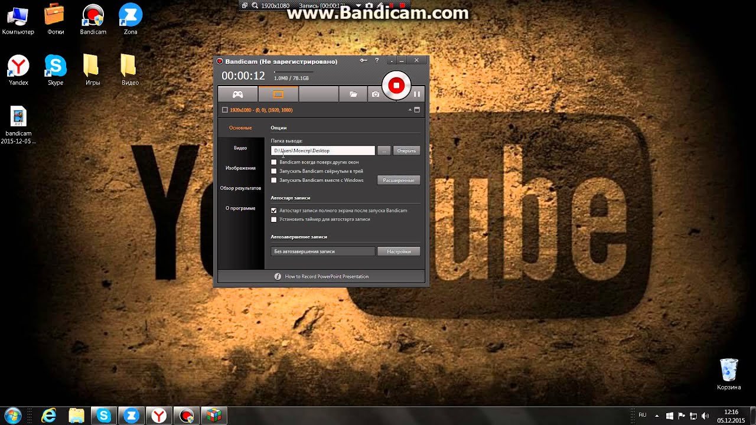The height and width of the screenshot is (425, 756).
Task: Open How to Record PowerPoint Presentation link
Action: coord(327,276)
